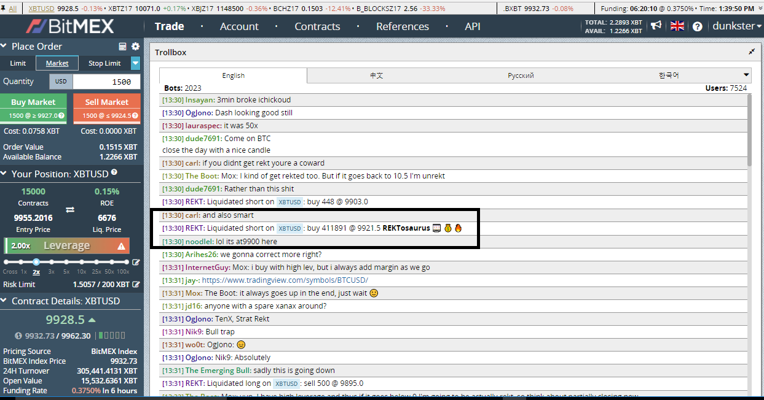Collapse Trollbox with minimize arrows icon
This screenshot has height=400, width=764.
pyautogui.click(x=751, y=52)
